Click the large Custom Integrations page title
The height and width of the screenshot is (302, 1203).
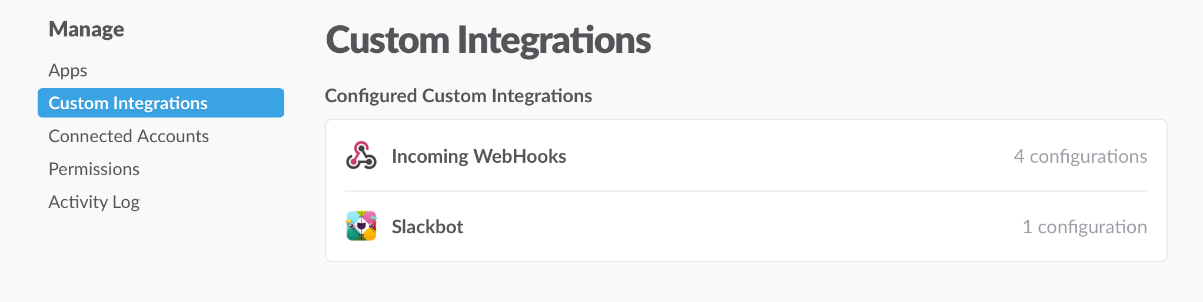[x=488, y=40]
